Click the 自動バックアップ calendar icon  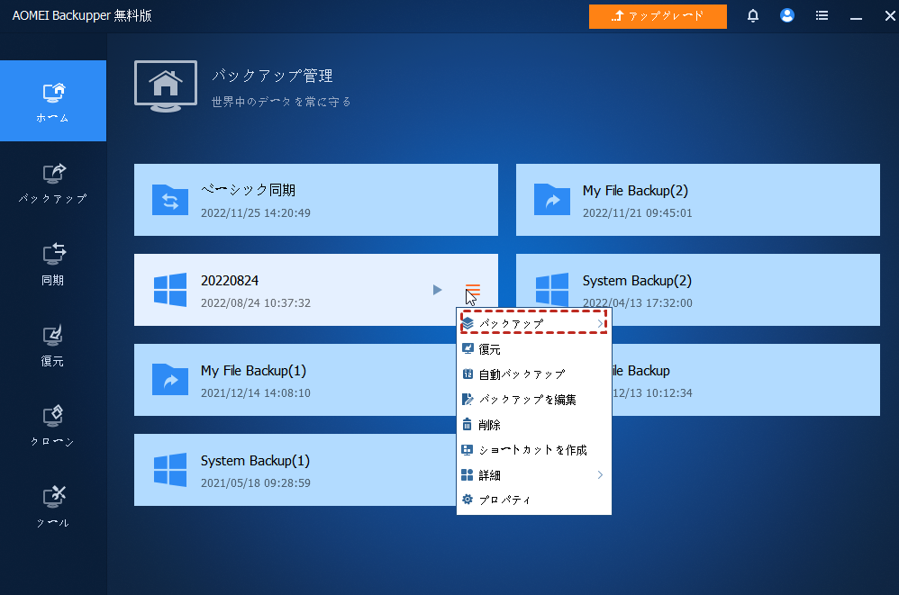468,374
